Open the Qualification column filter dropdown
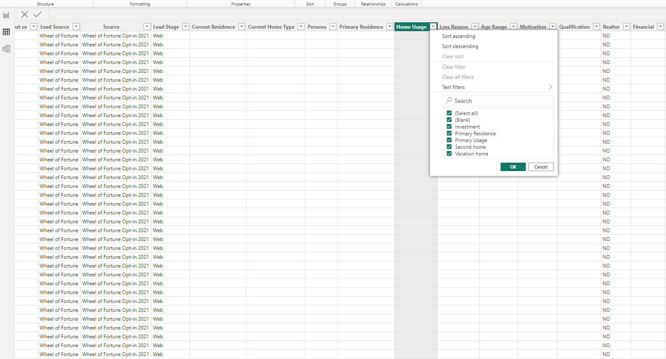 (x=597, y=27)
